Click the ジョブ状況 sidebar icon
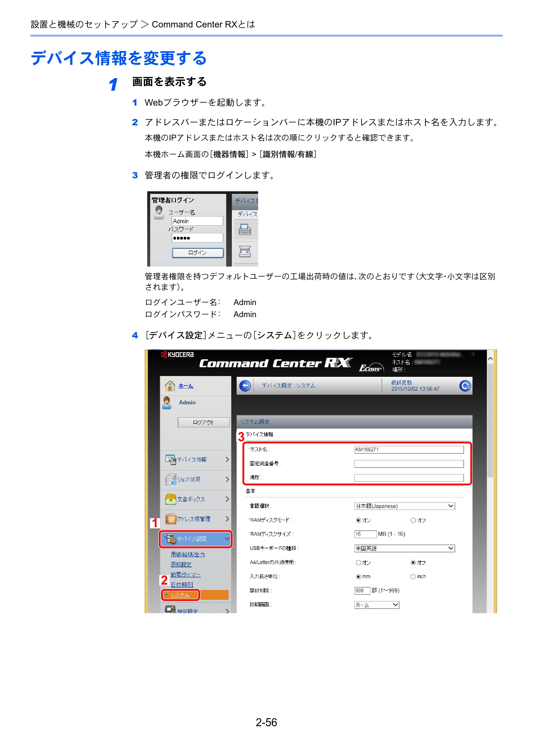This screenshot has height=755, width=533. [171, 480]
